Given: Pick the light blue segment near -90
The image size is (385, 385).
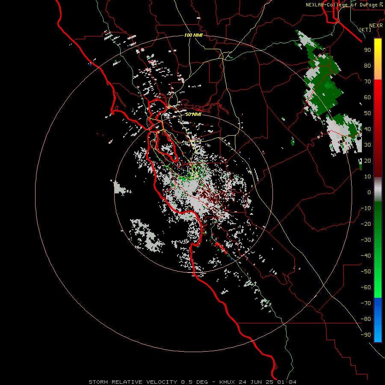Looking at the screenshot, I should (x=378, y=334).
